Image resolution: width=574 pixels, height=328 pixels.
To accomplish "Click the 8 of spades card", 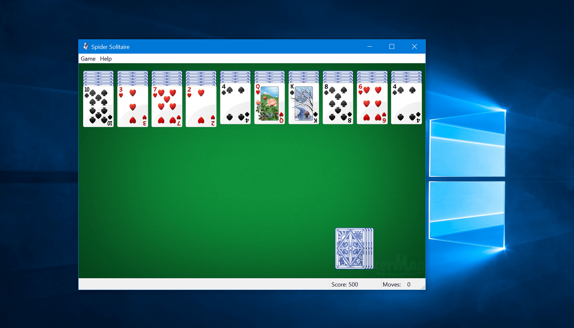I will coord(338,103).
